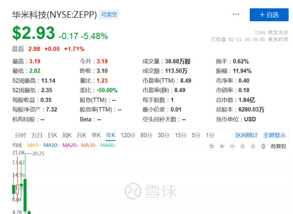This screenshot has height=214, width=293.
Task: Click the candlestick style icon beside 前复权
Action: (263, 146)
